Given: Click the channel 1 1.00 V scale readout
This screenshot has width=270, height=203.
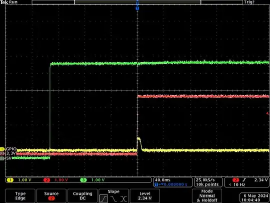Looking at the screenshot, I should tap(24, 180).
